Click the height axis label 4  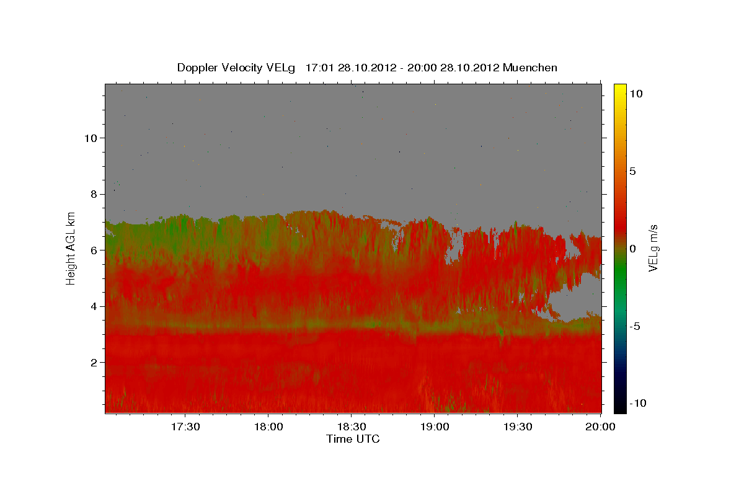[94, 306]
